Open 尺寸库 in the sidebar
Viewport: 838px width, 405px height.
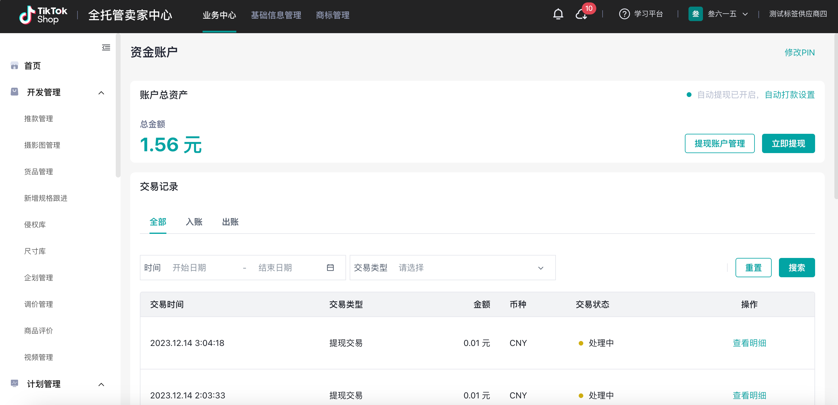(x=35, y=251)
